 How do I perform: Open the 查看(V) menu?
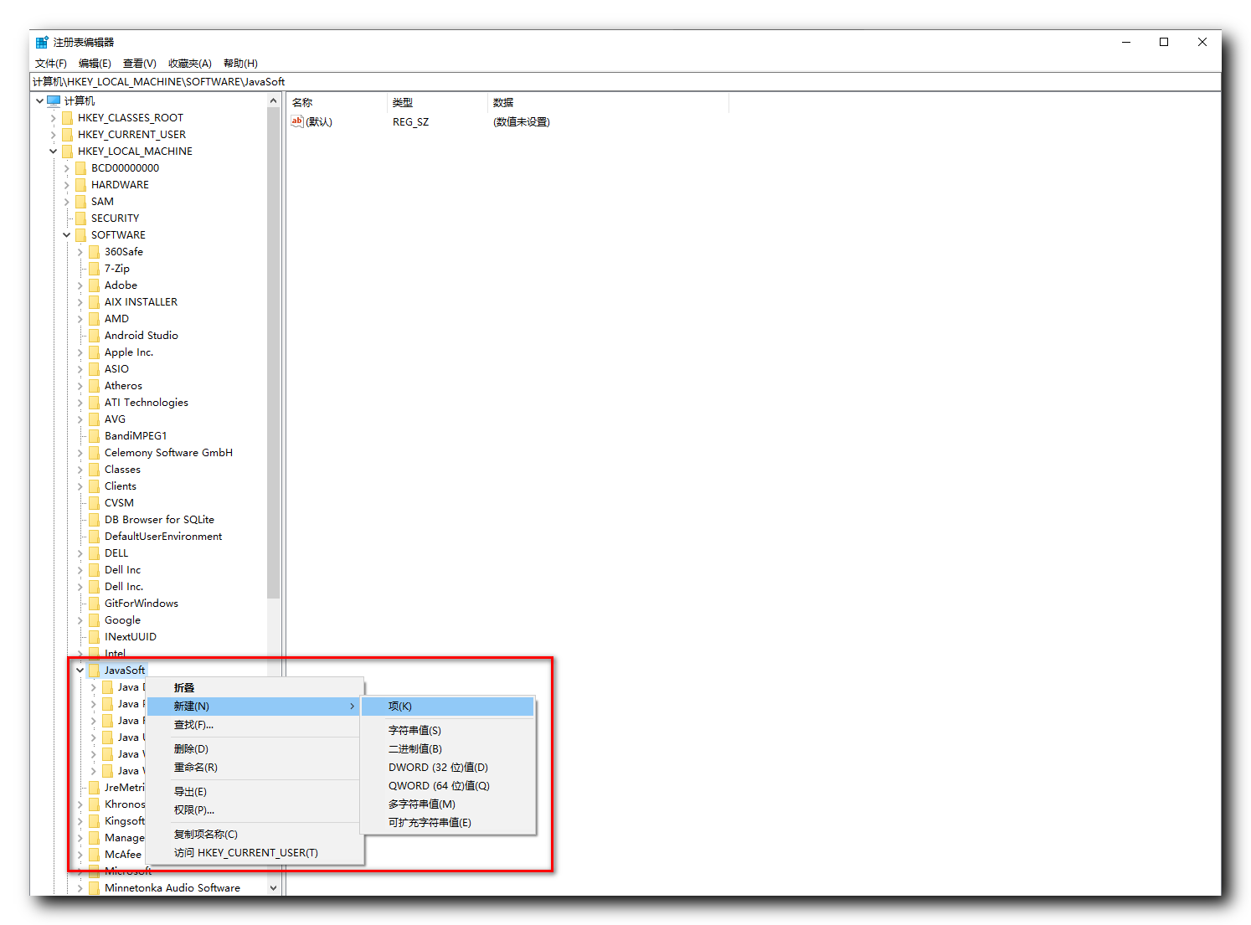[x=139, y=63]
